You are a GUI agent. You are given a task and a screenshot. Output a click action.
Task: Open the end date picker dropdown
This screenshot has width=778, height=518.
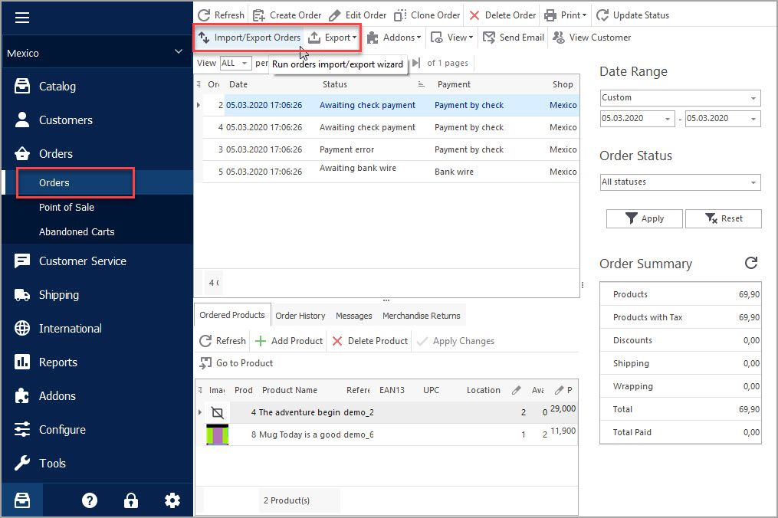[x=753, y=119]
